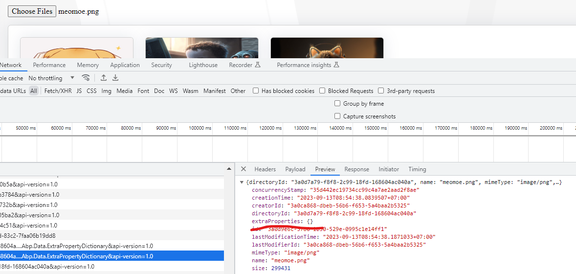Click the Recorder tab flask icon

(258, 65)
